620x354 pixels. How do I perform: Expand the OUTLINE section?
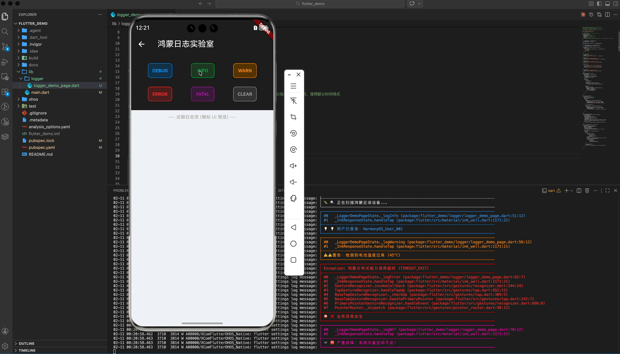(26, 343)
